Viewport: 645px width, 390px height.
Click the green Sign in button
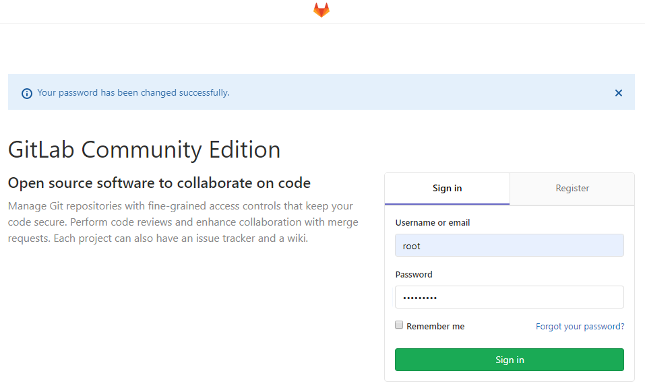[x=510, y=360]
